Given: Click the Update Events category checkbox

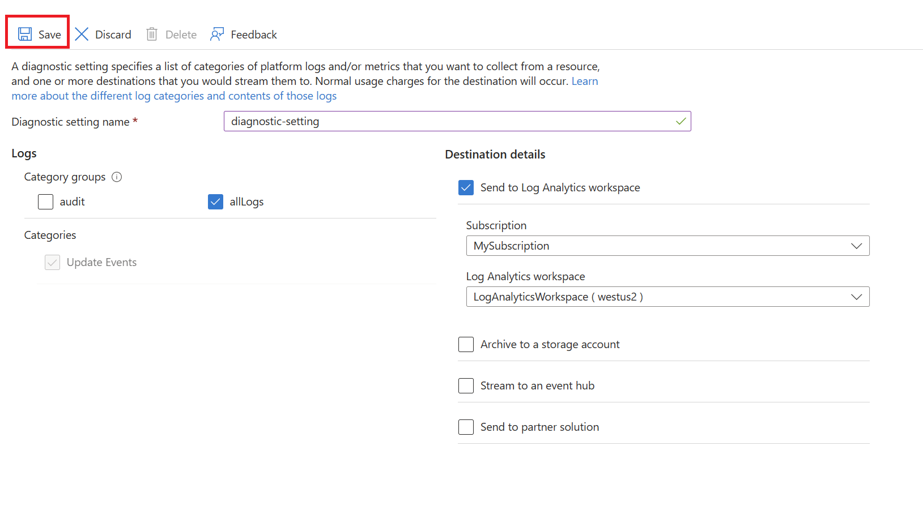Looking at the screenshot, I should coord(53,263).
